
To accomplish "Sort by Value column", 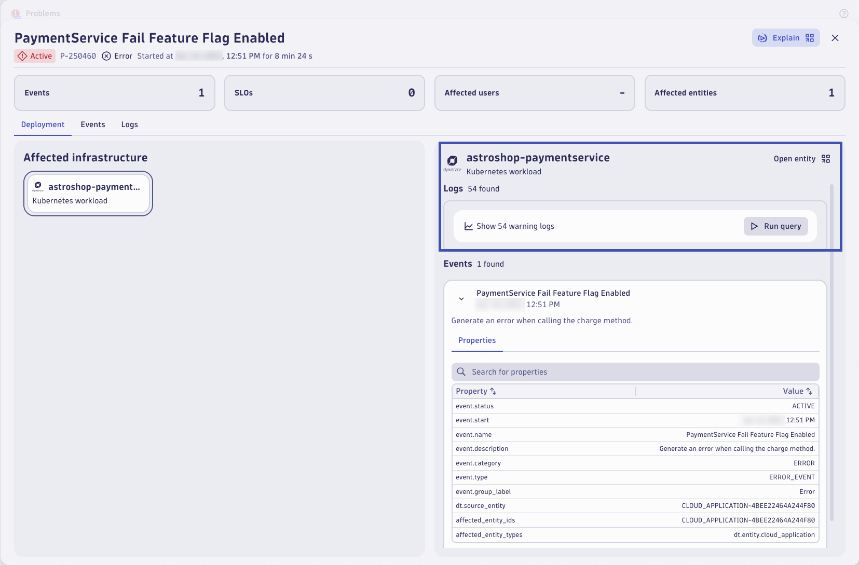I will point(798,391).
